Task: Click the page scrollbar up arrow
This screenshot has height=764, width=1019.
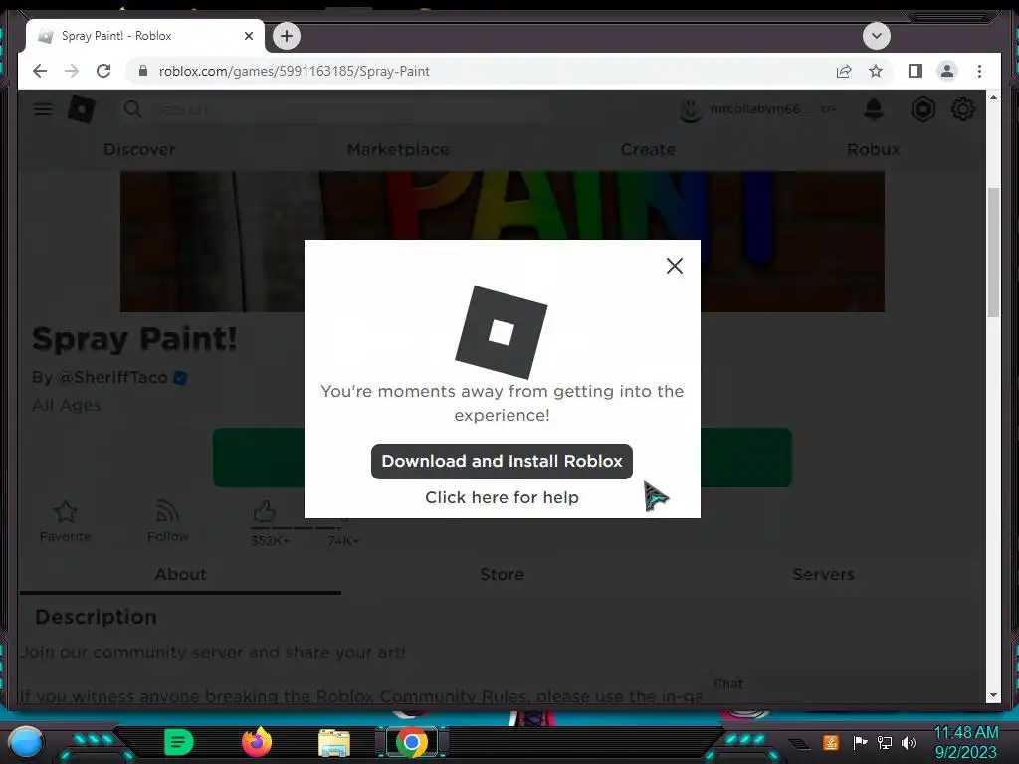Action: pos(993,97)
